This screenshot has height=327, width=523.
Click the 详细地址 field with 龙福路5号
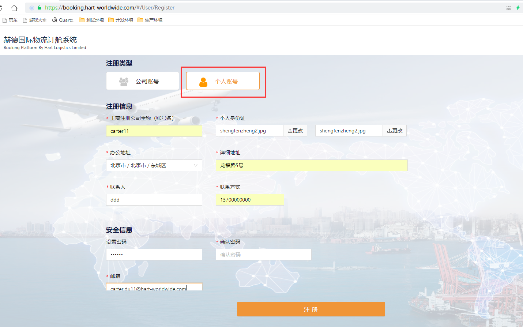[x=312, y=165]
